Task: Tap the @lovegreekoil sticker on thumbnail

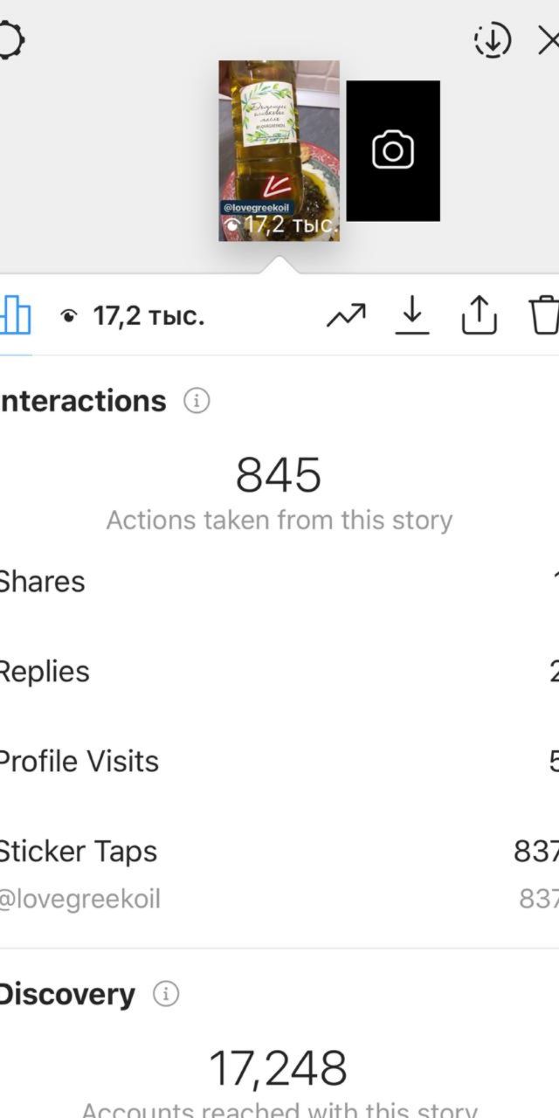Action: 254,208
